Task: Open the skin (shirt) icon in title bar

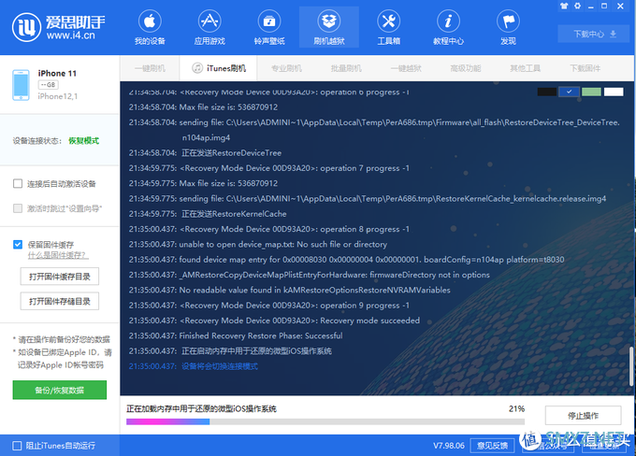Action: 564,7
